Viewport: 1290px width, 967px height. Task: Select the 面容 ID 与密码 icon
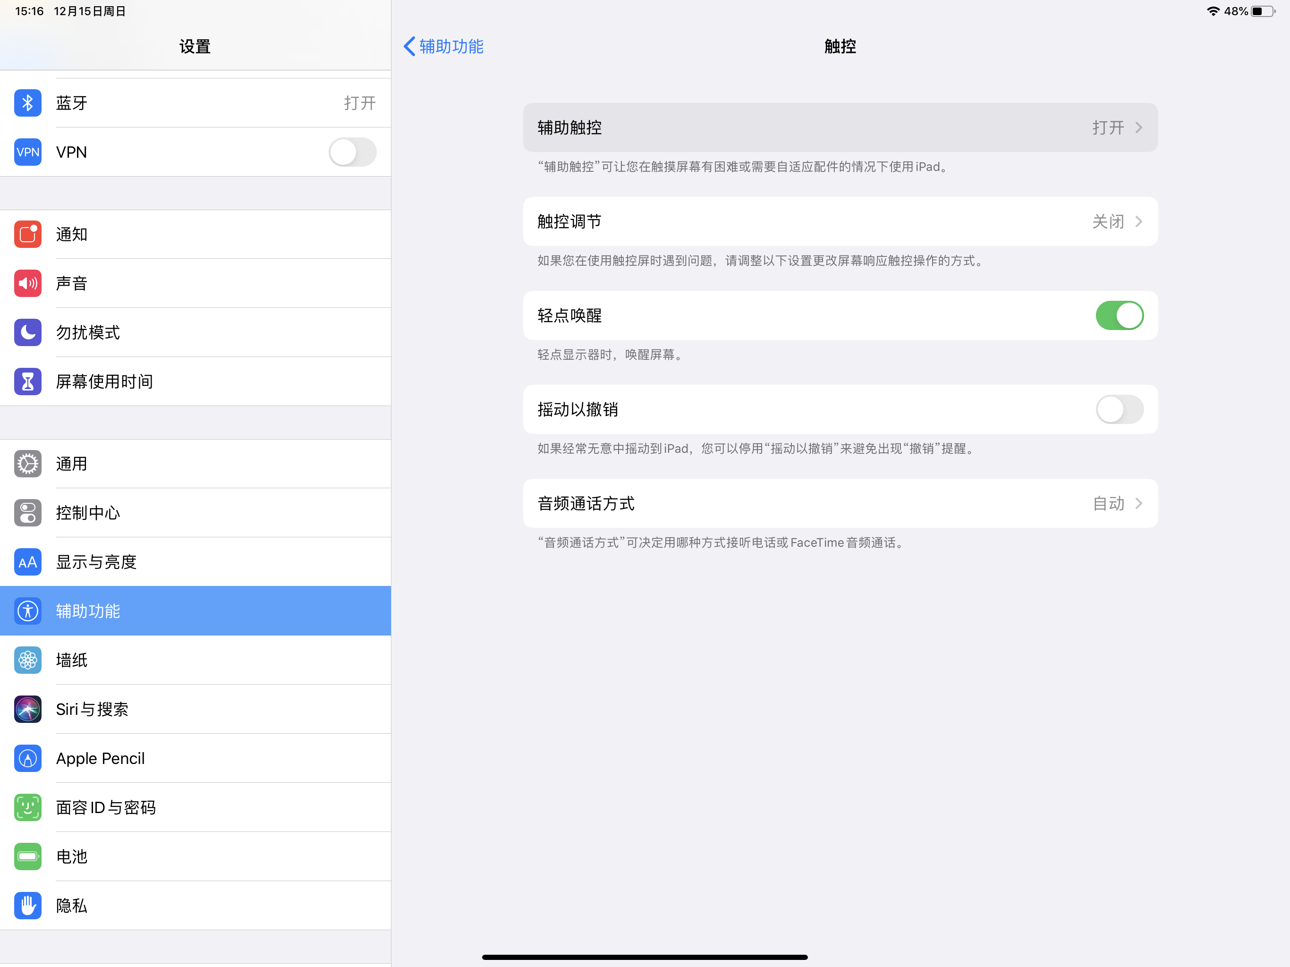[x=27, y=808]
